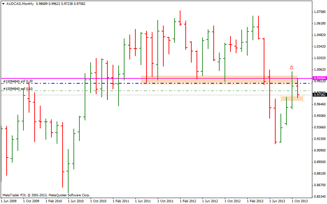Click the red down arrow marker
The width and height of the screenshot is (327, 204).
point(291,68)
